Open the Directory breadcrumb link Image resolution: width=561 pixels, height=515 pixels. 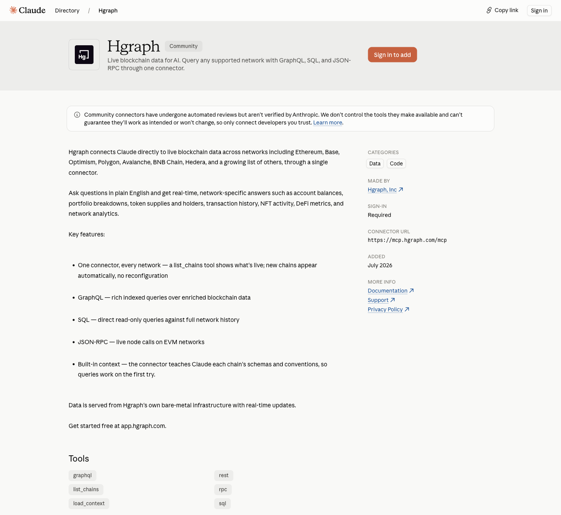[67, 11]
